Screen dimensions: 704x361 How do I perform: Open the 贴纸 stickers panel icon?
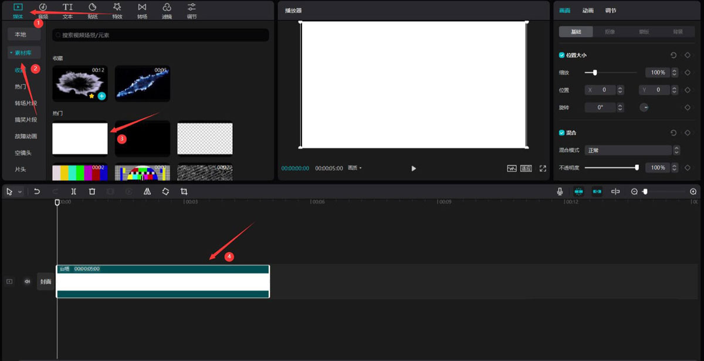coord(93,10)
